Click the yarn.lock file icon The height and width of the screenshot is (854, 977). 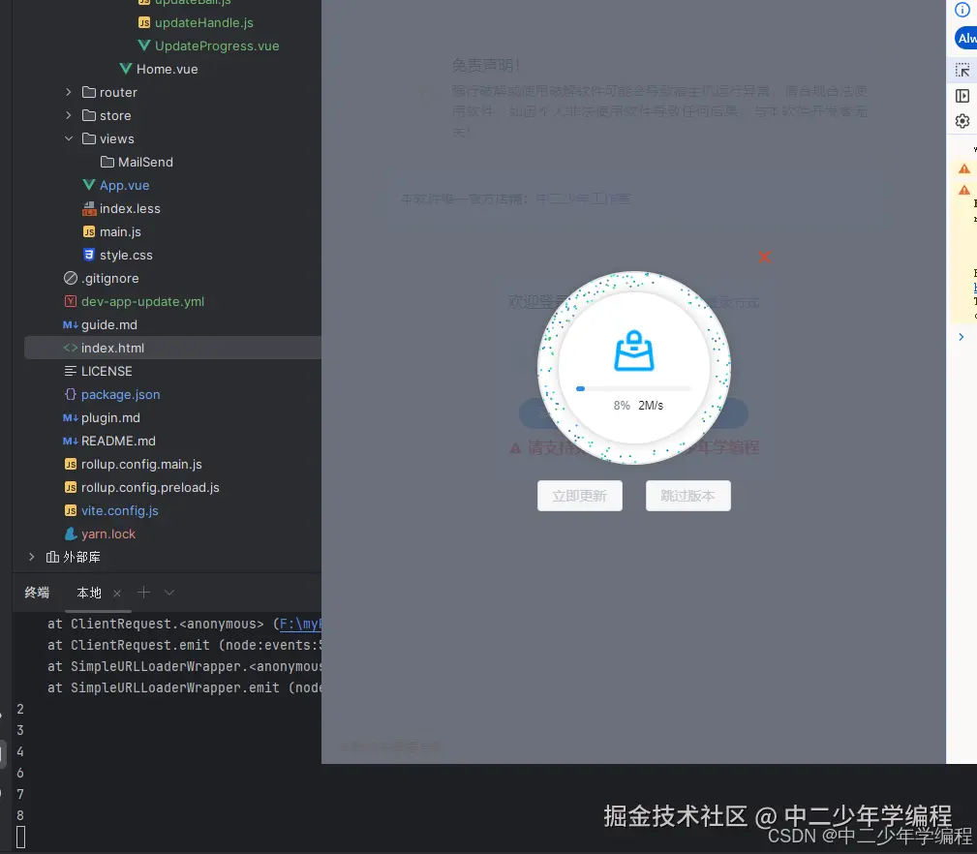[x=69, y=534]
